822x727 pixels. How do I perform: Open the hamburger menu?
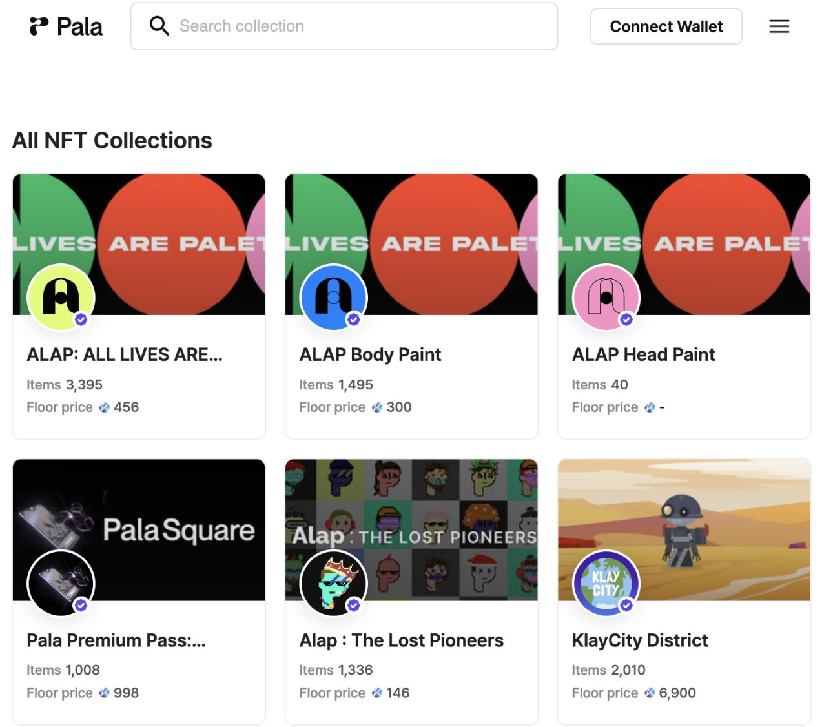point(779,26)
